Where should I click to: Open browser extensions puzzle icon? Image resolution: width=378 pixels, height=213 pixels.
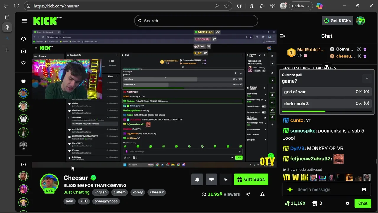[x=239, y=6]
